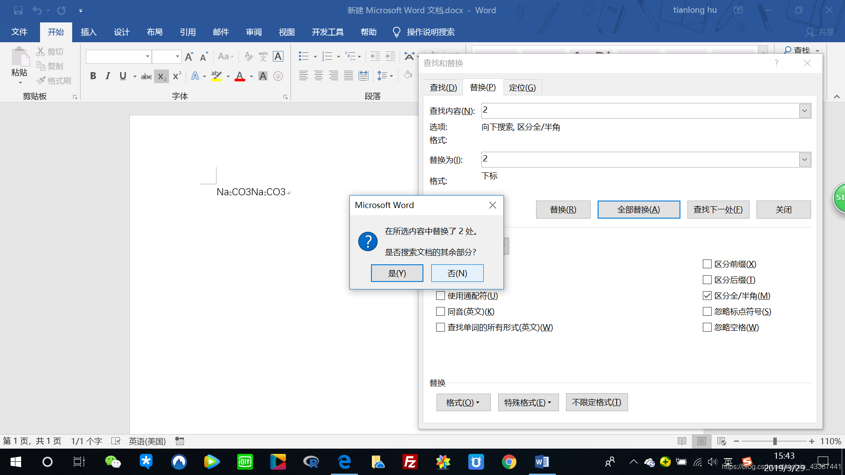Check the 忽略空格 option

pos(707,327)
